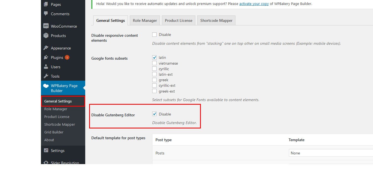Screen dimensions: 373x171
Task: Tick the vietnamese font subset checkbox
Action: 154,63
